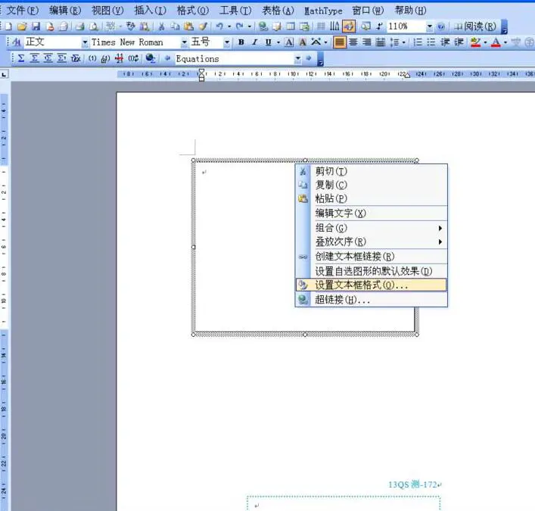This screenshot has width=535, height=511.
Task: Click the 阅读 reading mode button
Action: (476, 26)
